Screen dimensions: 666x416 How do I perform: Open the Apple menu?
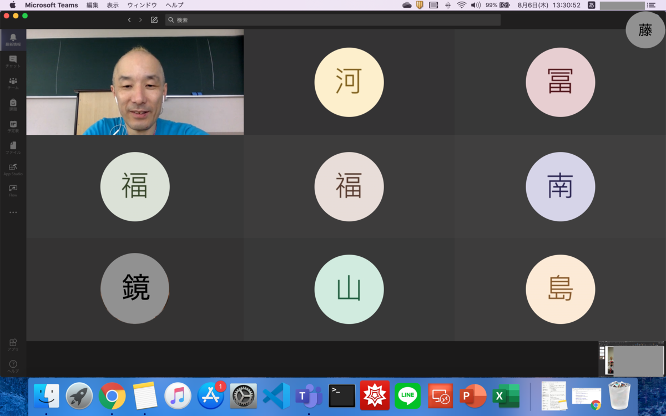coord(12,5)
